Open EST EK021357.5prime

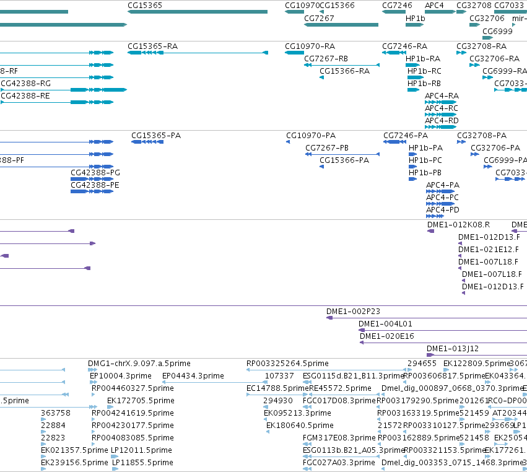pyautogui.click(x=74, y=450)
